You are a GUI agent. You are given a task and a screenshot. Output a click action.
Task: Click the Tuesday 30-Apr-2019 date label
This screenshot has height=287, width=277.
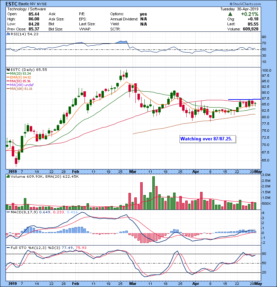[239, 9]
